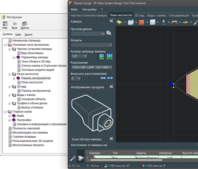This screenshot has height=169, width=198.
Task: Open the Начальная страница help topic
Action: coord(27,41)
